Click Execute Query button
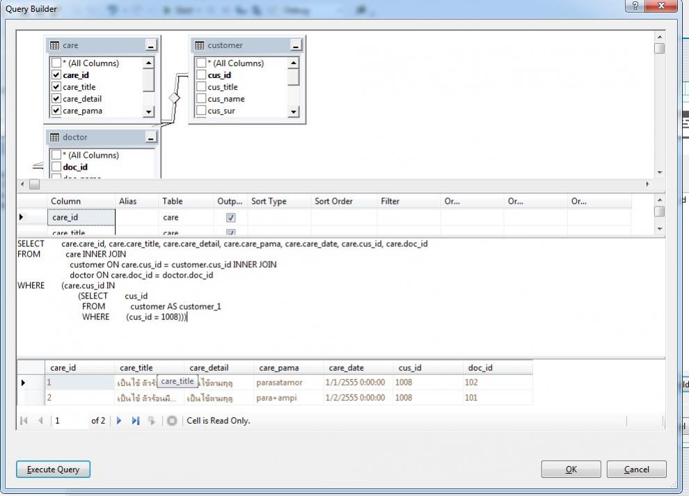 [x=53, y=469]
